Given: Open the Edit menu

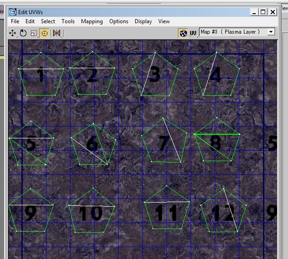Looking at the screenshot, I should [x=30, y=21].
